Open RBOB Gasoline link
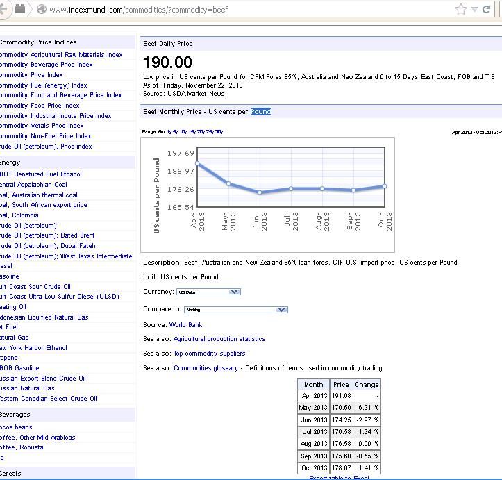 click(19, 368)
